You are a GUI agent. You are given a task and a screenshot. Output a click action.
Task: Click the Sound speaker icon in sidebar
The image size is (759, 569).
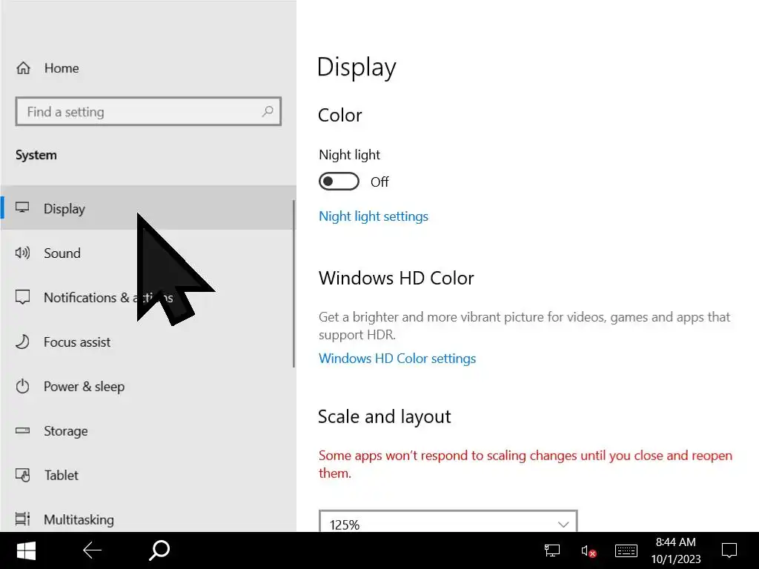pos(22,253)
